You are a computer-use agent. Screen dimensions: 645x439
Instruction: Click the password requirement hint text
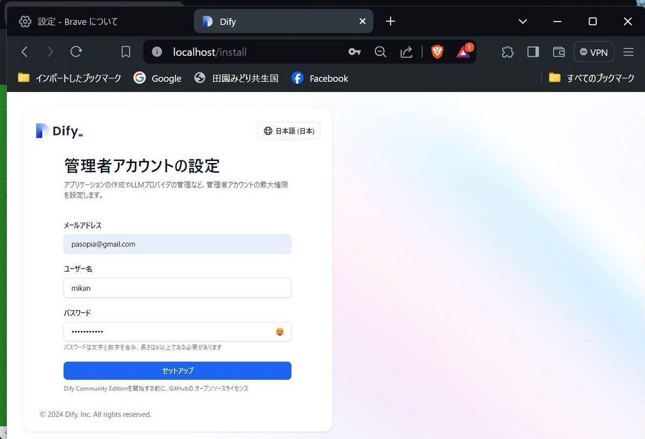[142, 348]
